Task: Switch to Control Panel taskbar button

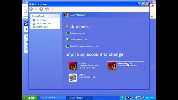Action: pos(53,97)
